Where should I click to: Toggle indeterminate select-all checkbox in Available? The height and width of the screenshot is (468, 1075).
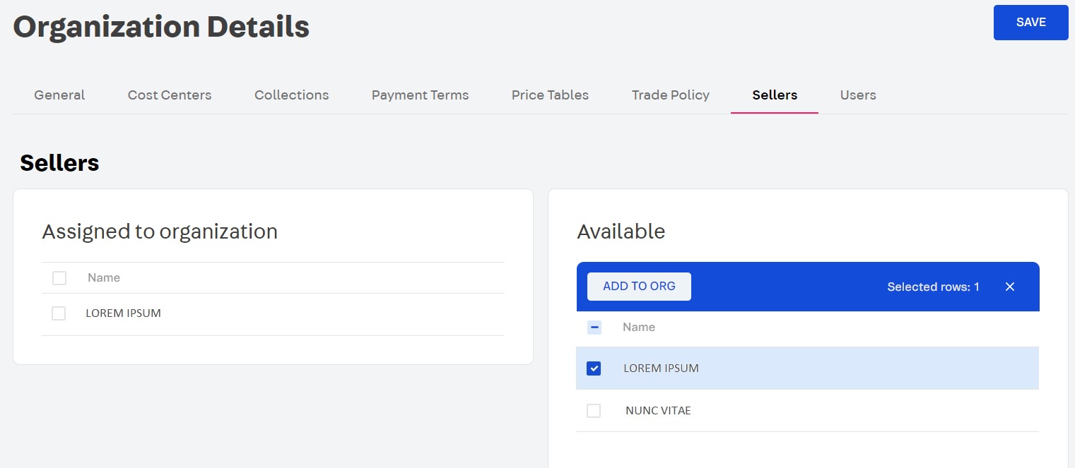pos(594,328)
